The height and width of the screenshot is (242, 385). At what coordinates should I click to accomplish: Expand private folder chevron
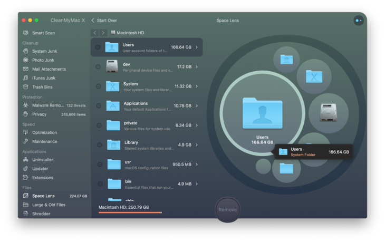tap(197, 125)
